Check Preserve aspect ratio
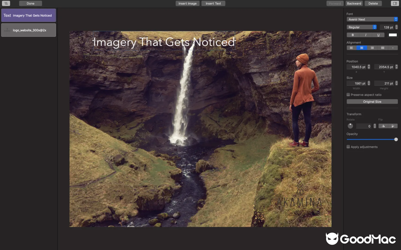The width and height of the screenshot is (401, 250). [x=348, y=94]
